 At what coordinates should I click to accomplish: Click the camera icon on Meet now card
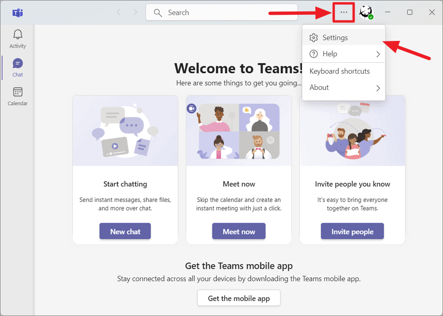pyautogui.click(x=192, y=109)
